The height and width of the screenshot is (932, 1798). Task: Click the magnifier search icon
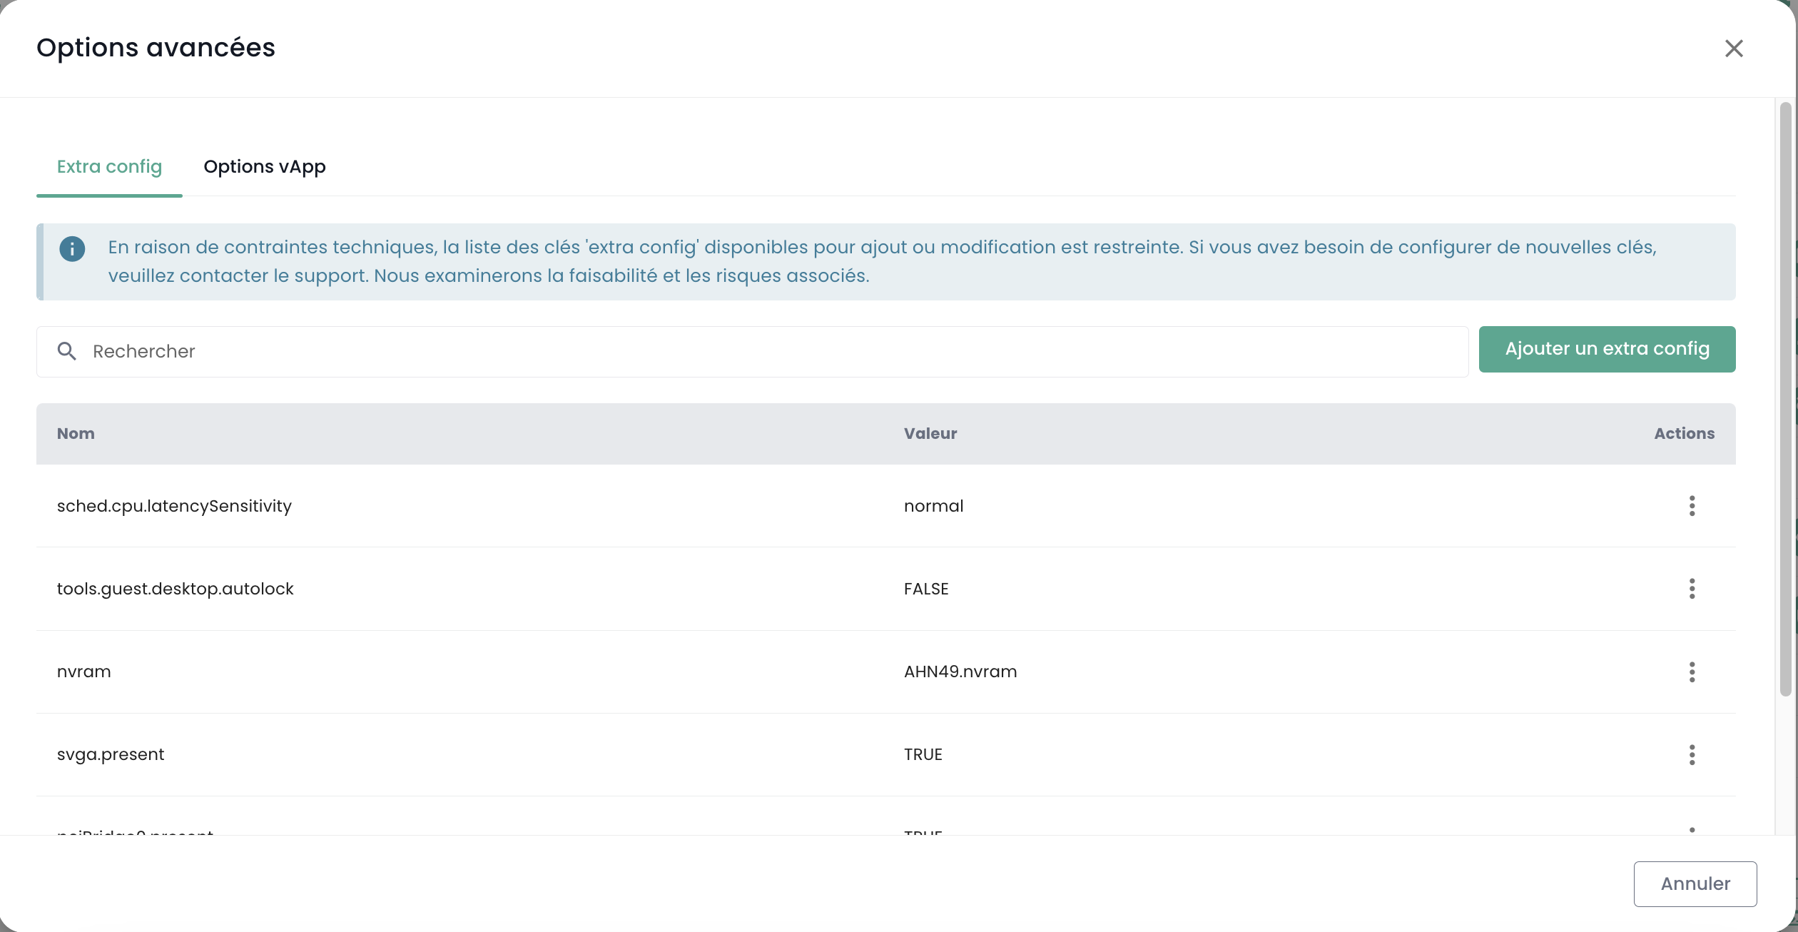pyautogui.click(x=67, y=351)
